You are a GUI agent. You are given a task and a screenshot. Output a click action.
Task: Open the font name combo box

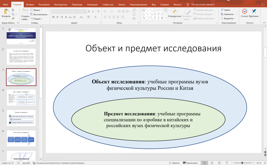pyautogui.click(x=65, y=11)
